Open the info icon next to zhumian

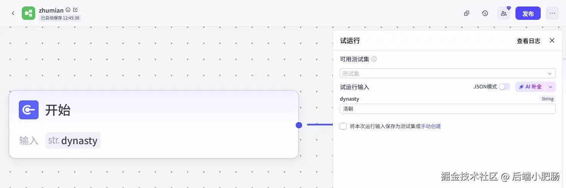(x=68, y=10)
